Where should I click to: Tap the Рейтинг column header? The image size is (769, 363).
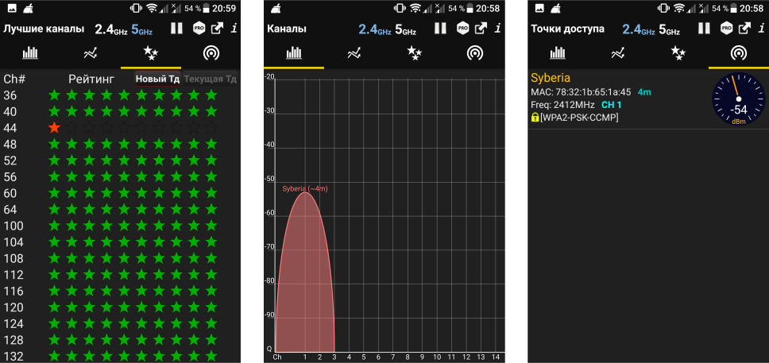coord(91,79)
